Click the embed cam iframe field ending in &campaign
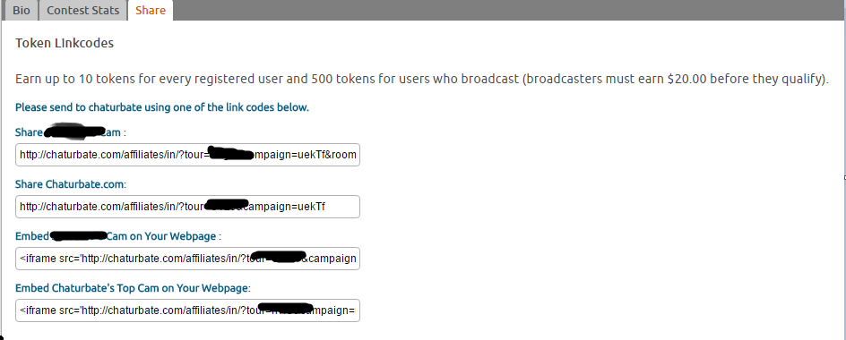This screenshot has width=846, height=340. pyautogui.click(x=188, y=259)
